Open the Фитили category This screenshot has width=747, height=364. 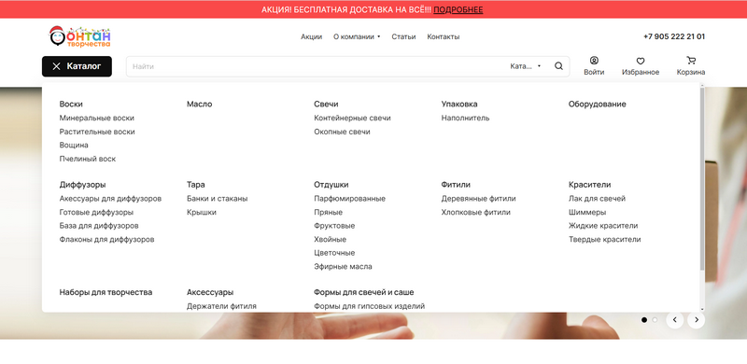[x=456, y=185]
